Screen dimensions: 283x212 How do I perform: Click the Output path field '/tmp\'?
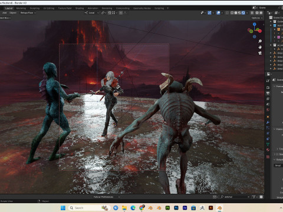[x=278, y=165]
